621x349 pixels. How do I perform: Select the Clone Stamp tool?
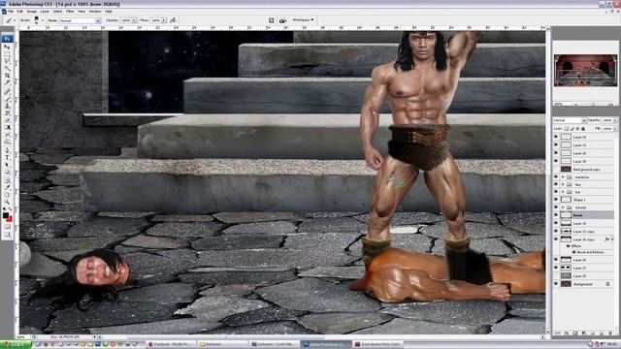coord(7,106)
